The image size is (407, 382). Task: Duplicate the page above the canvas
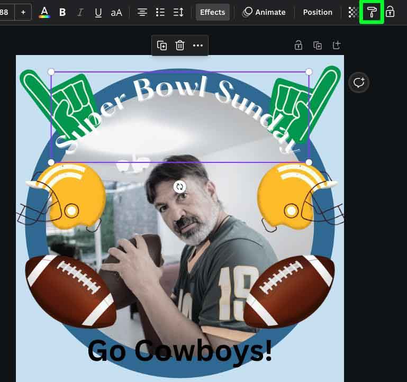(318, 46)
